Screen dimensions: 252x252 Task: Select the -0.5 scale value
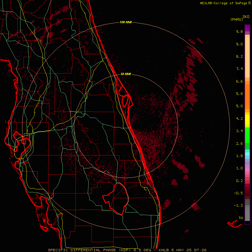[238, 193]
